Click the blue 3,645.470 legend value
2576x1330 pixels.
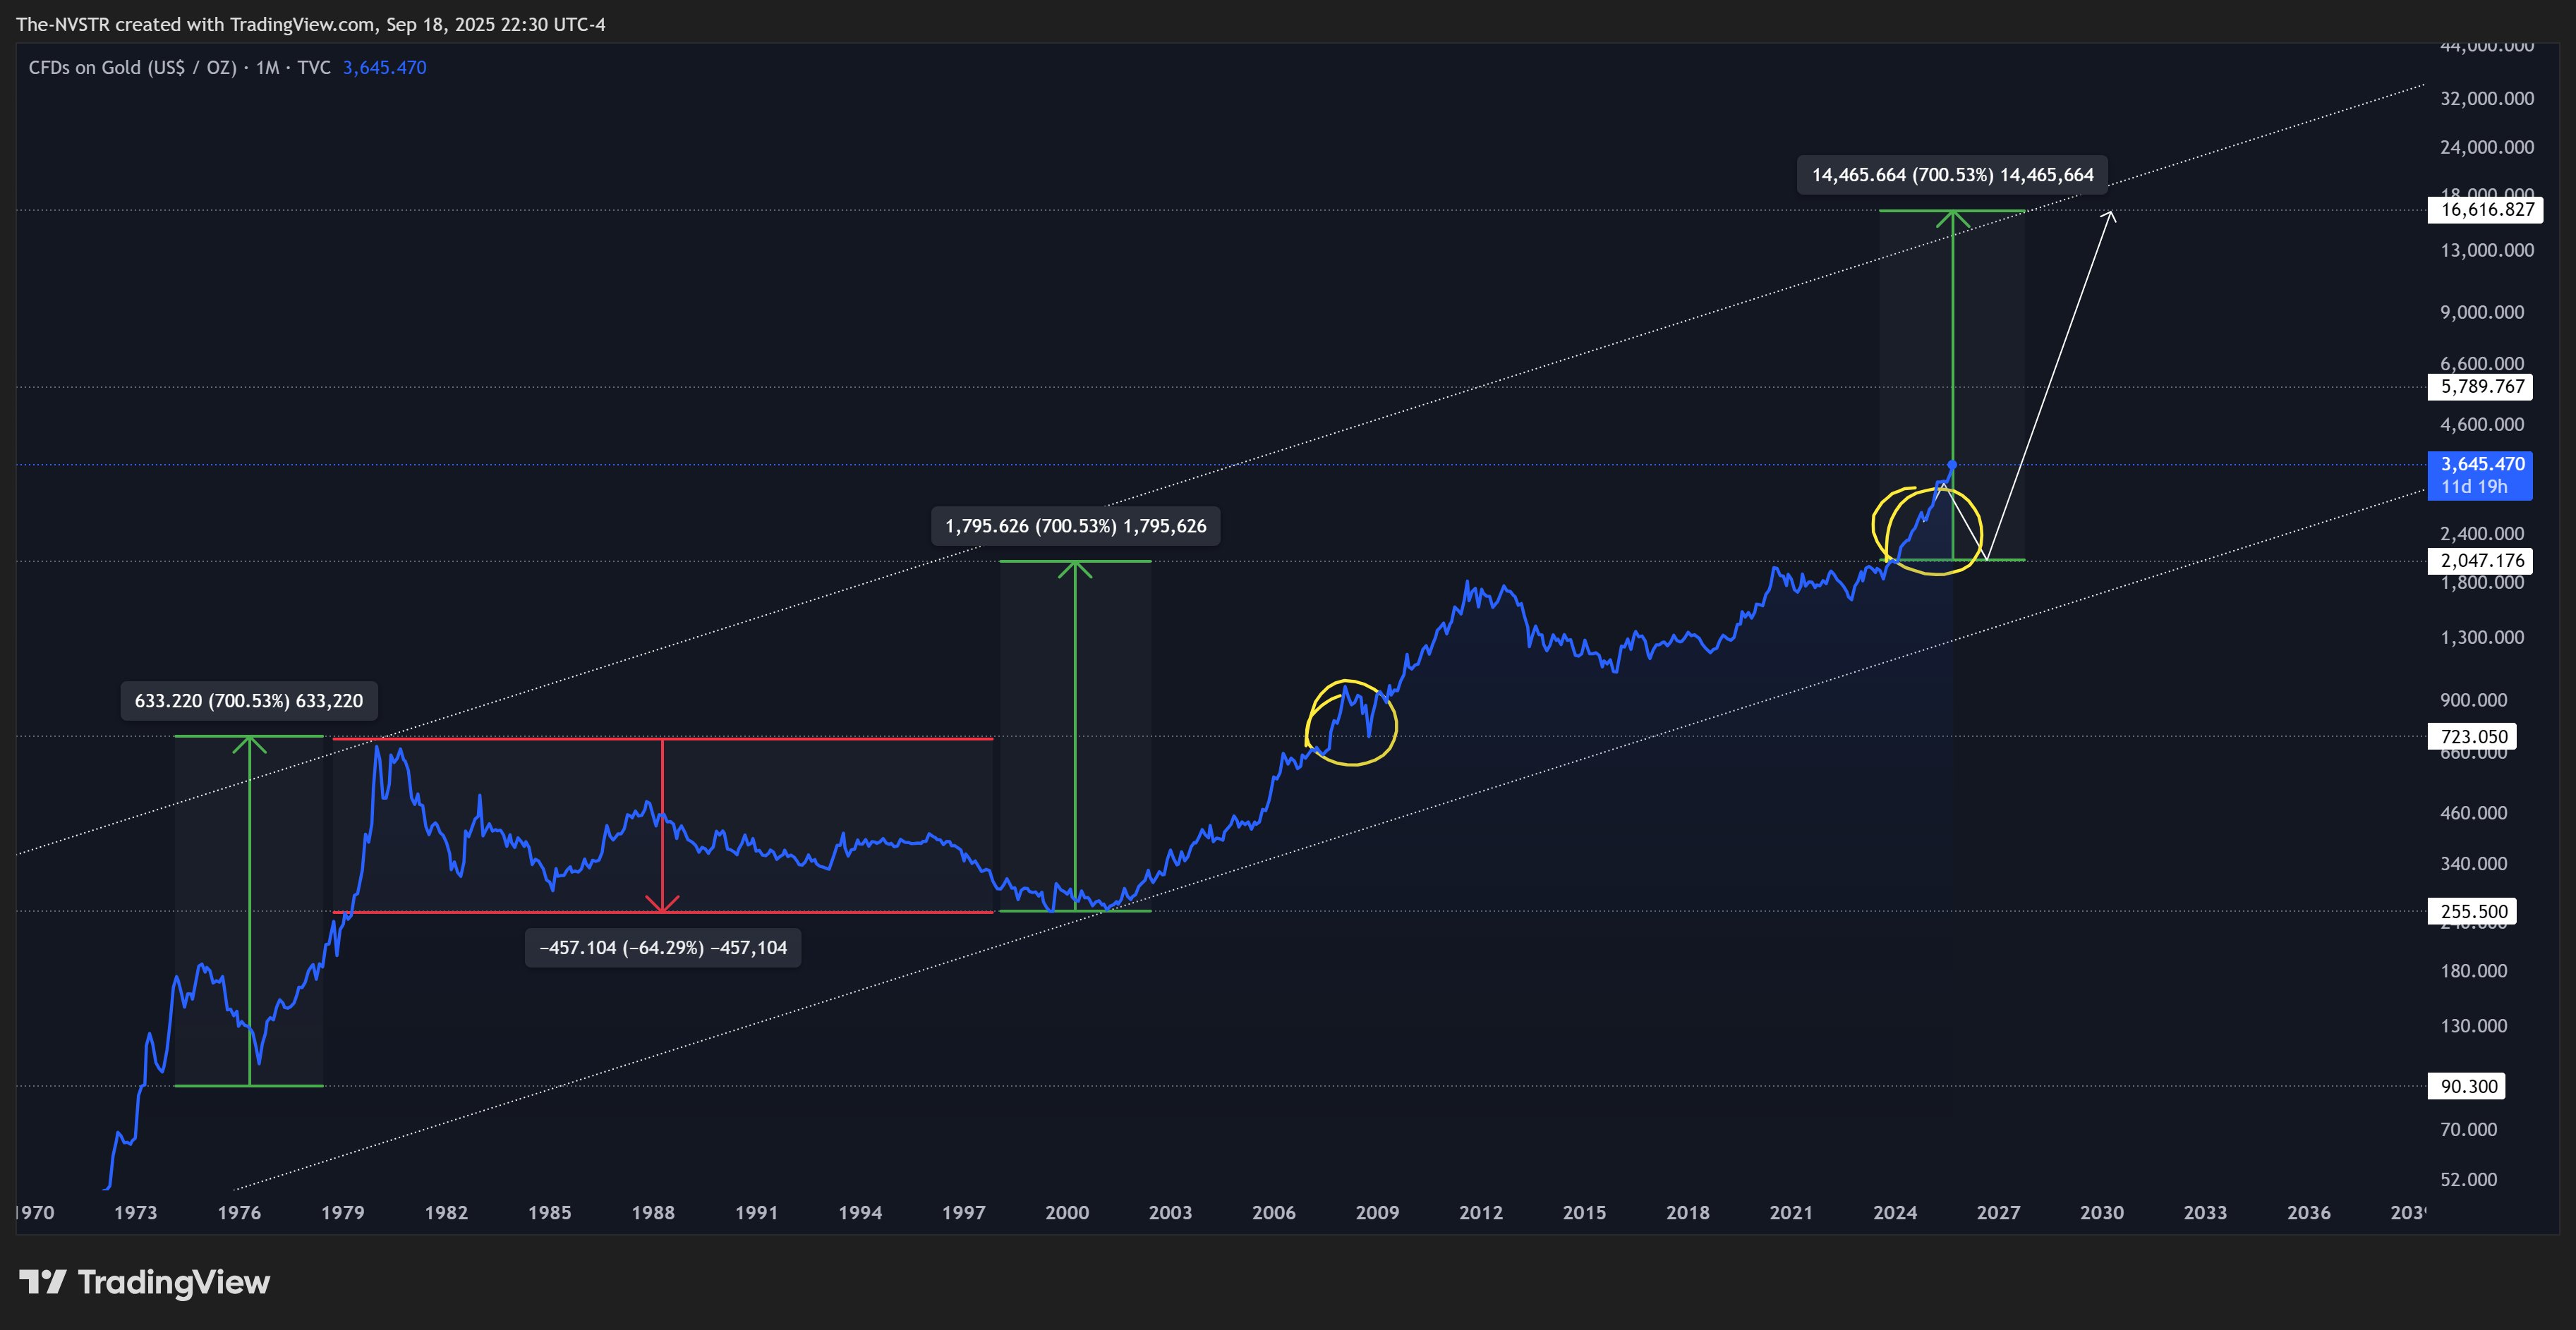click(x=384, y=68)
